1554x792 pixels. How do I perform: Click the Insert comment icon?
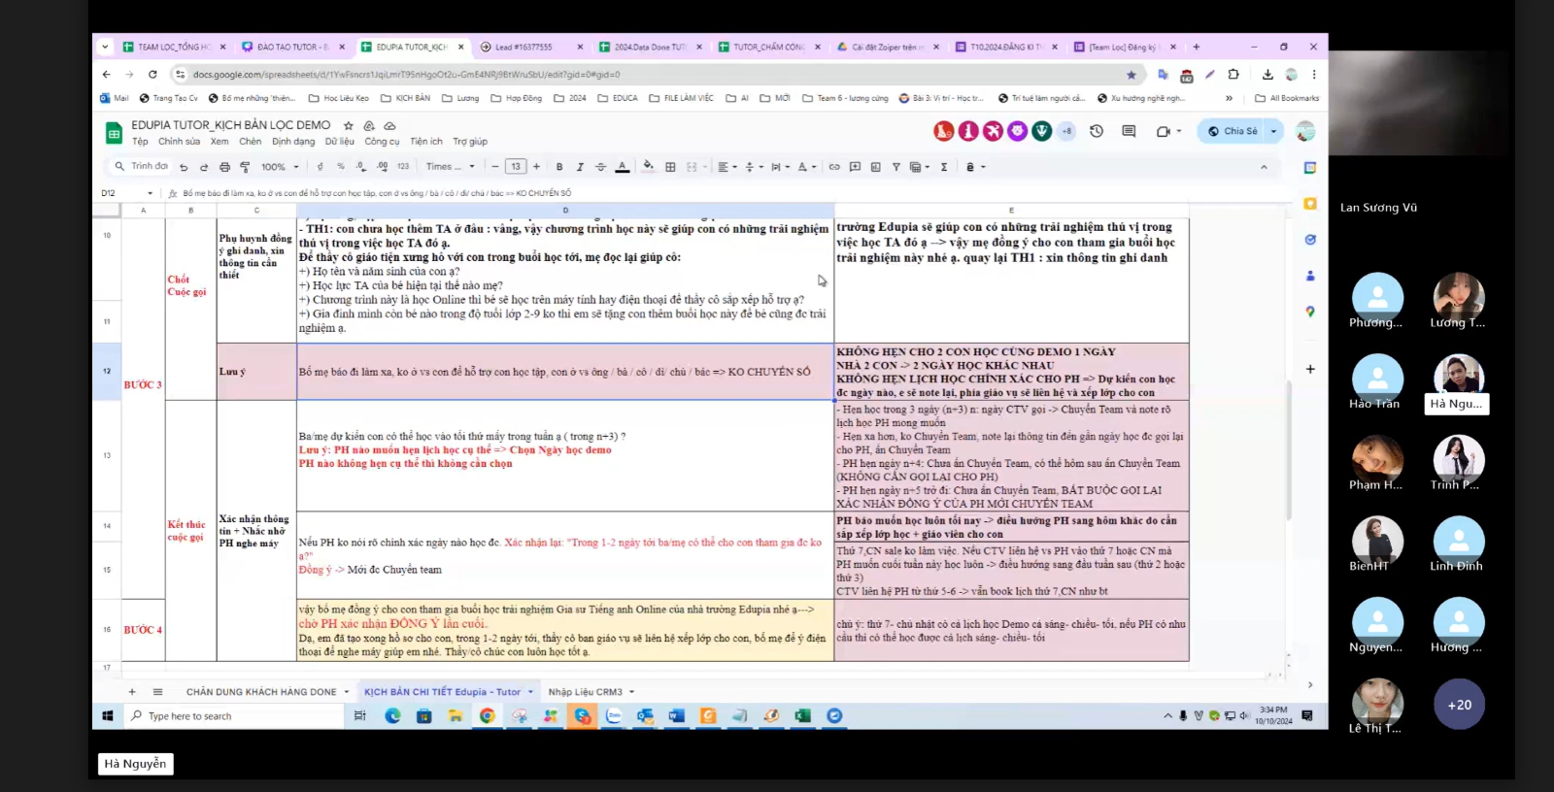[855, 167]
